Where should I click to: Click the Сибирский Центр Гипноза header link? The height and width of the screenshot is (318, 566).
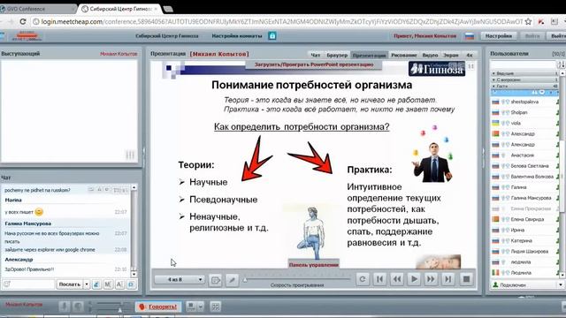[x=167, y=36]
